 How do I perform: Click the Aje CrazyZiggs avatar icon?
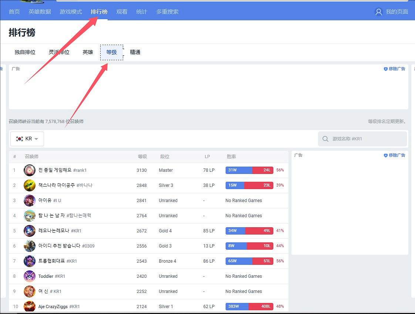tap(30, 307)
